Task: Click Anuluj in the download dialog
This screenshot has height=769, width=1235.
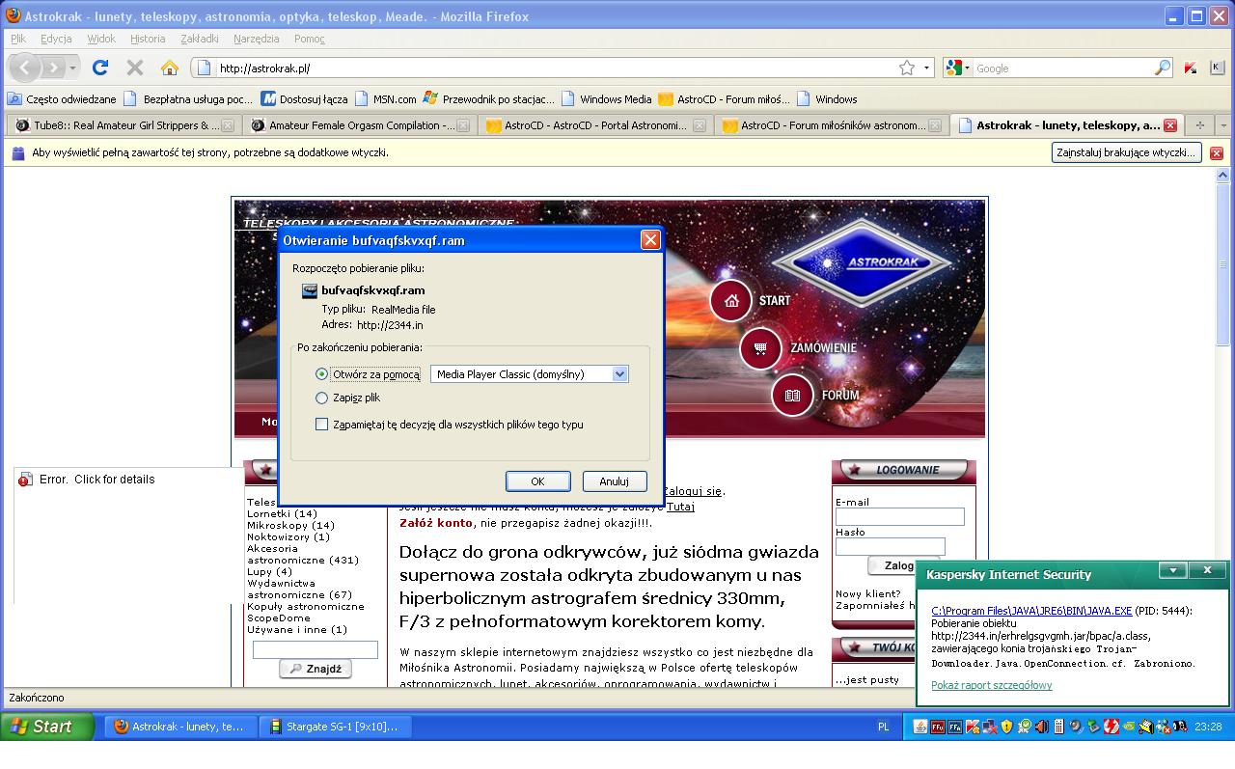Action: (x=614, y=481)
